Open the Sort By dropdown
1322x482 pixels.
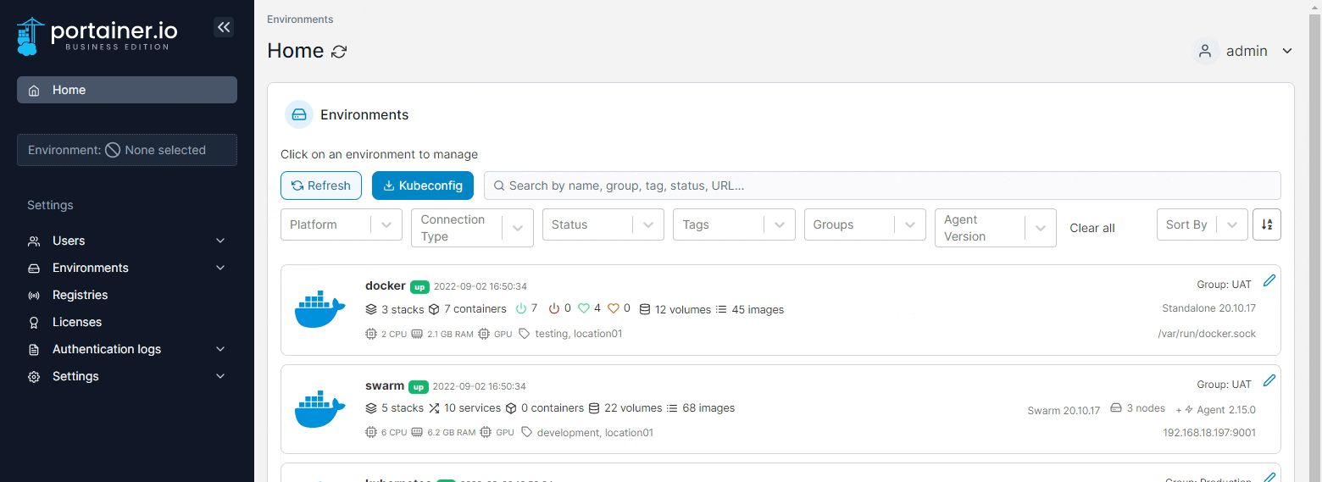pos(1201,224)
